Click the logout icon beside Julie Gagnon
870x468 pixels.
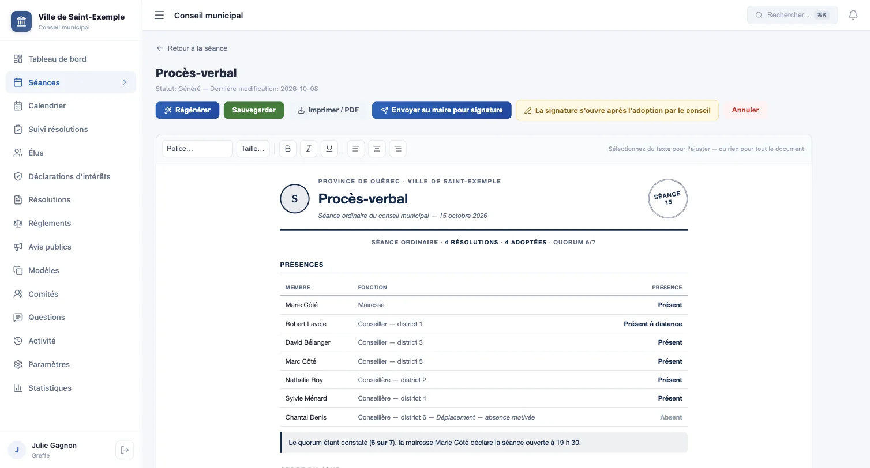[x=125, y=450]
